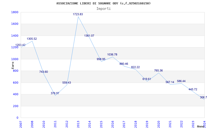
Task: Select the 1600 y-axis tick label
Action: pos(15,24)
